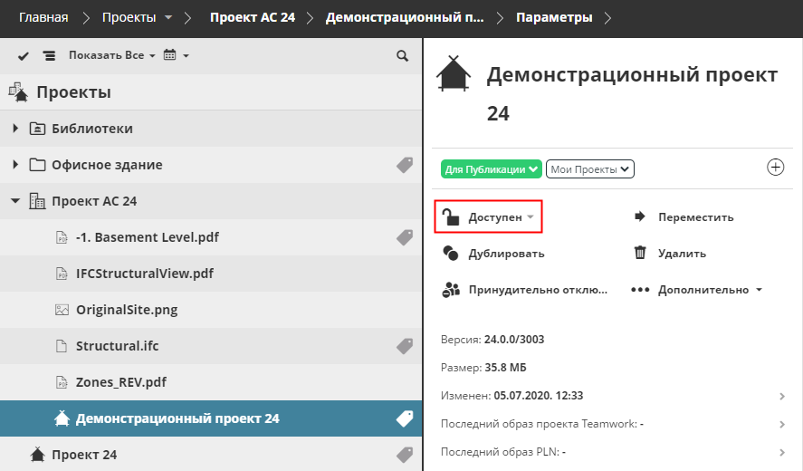Click the circled plus add-tag icon
The width and height of the screenshot is (803, 471).
[775, 167]
